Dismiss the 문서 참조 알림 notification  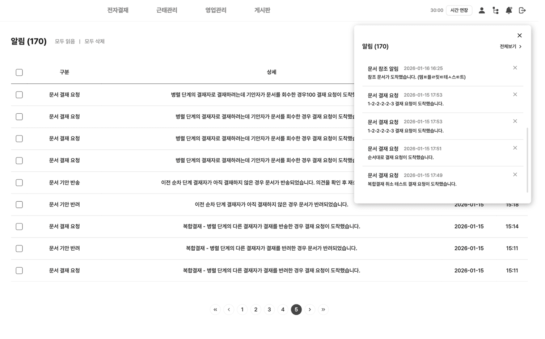(x=515, y=68)
